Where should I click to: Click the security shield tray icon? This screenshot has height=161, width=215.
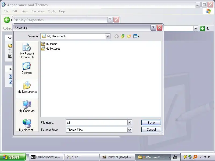(x=185, y=157)
